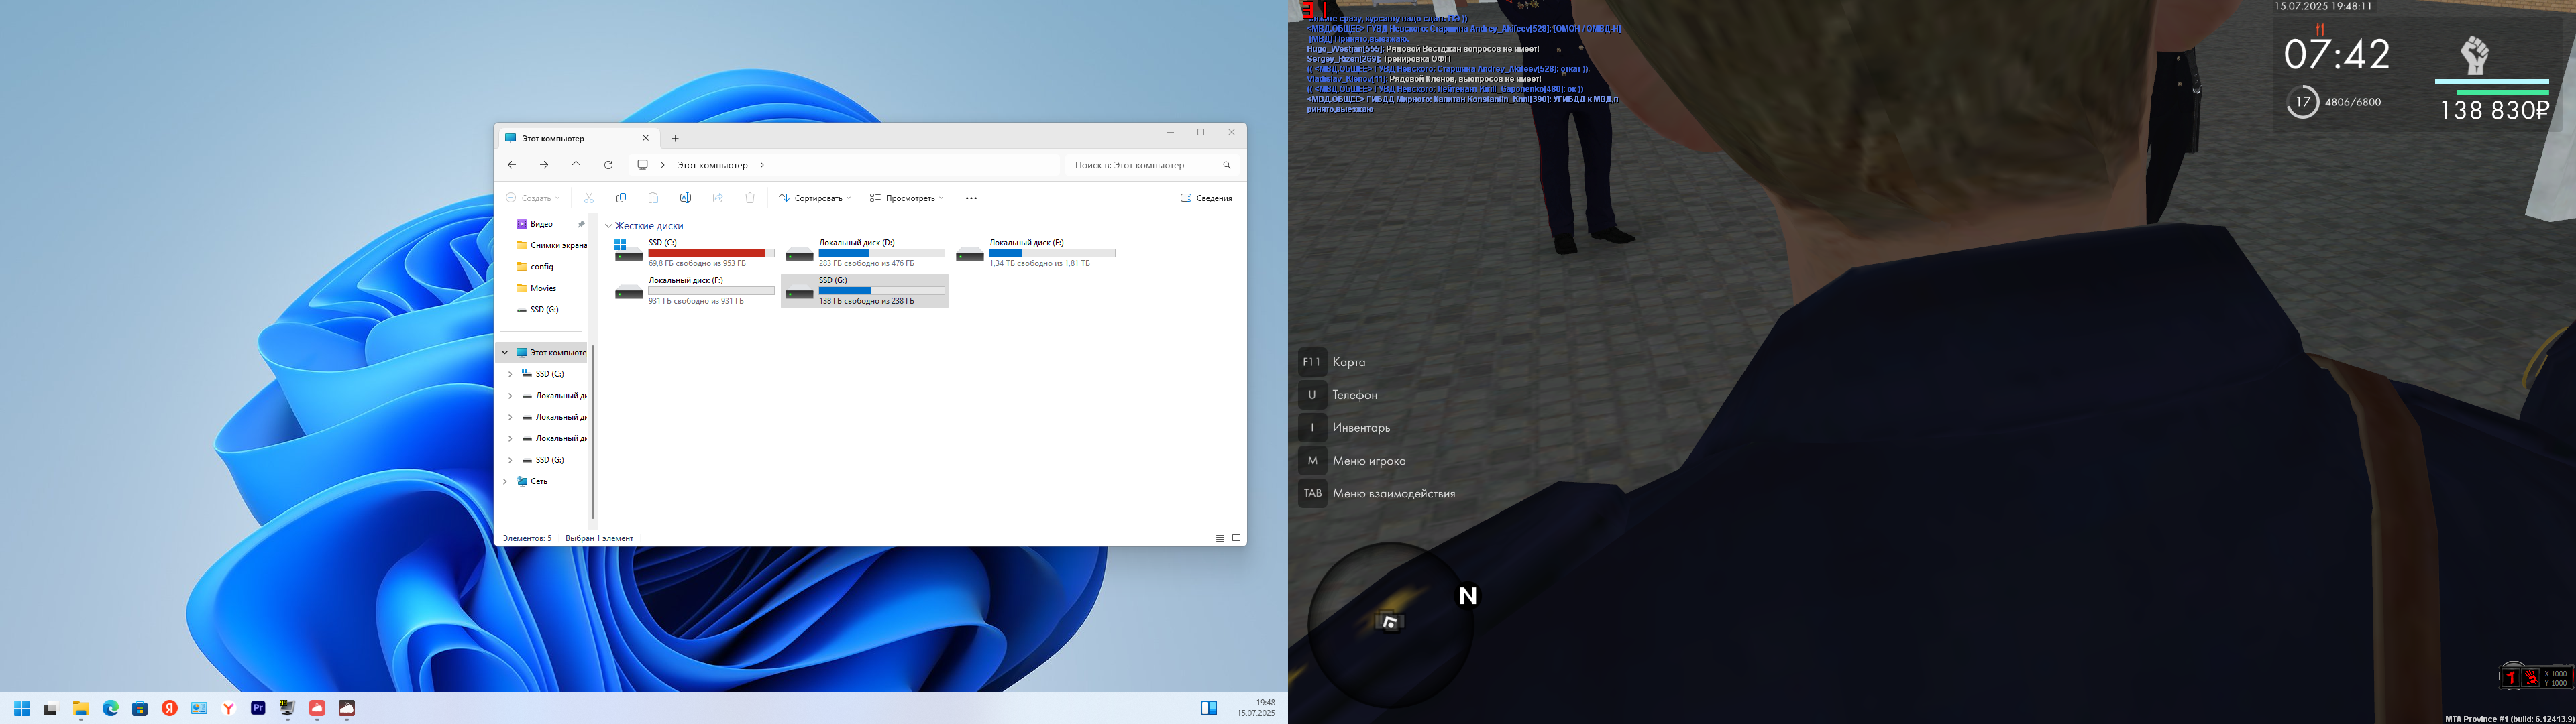Open Yandex Browser Y taskbar icon
This screenshot has width=2576, height=724.
229,708
